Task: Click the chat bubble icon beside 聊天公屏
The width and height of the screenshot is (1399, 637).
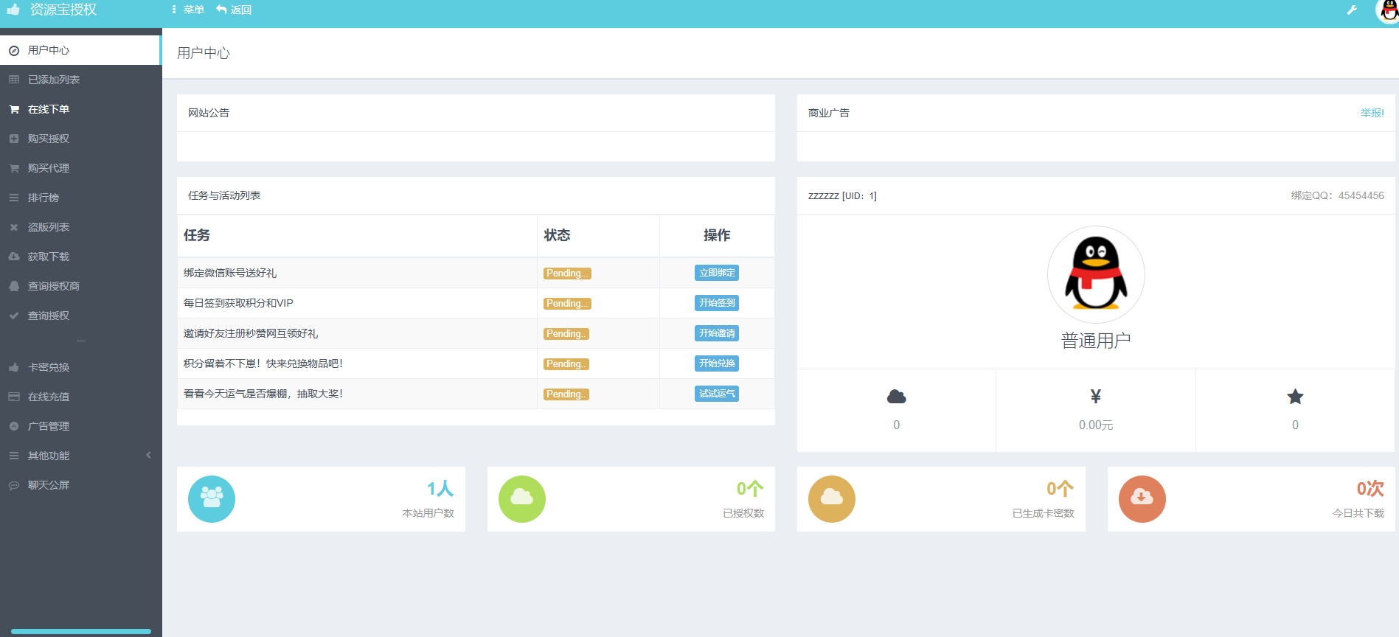Action: click(x=14, y=485)
